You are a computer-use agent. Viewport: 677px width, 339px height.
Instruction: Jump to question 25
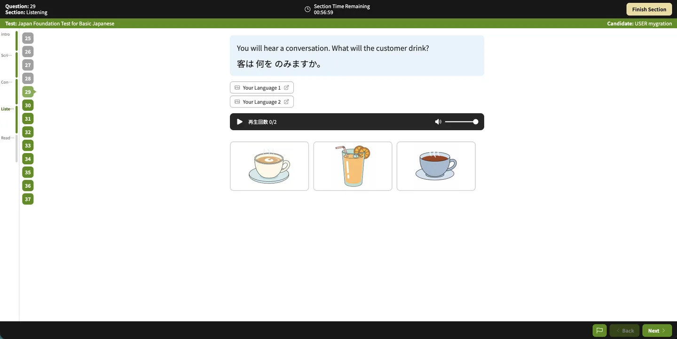[x=28, y=39]
